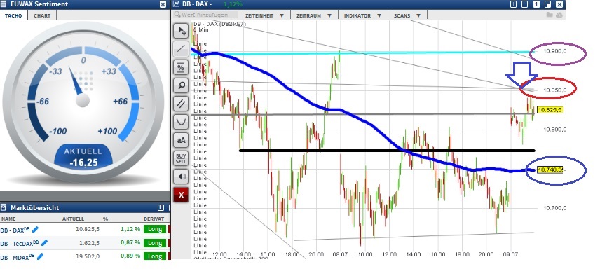Viewport: 600px width, 276px height.
Task: Click the split column layout icon
Action: [x=514, y=4]
